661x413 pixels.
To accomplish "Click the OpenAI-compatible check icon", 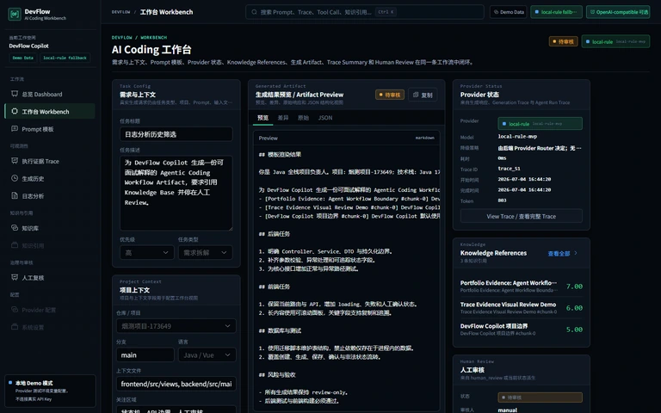I will coord(592,12).
